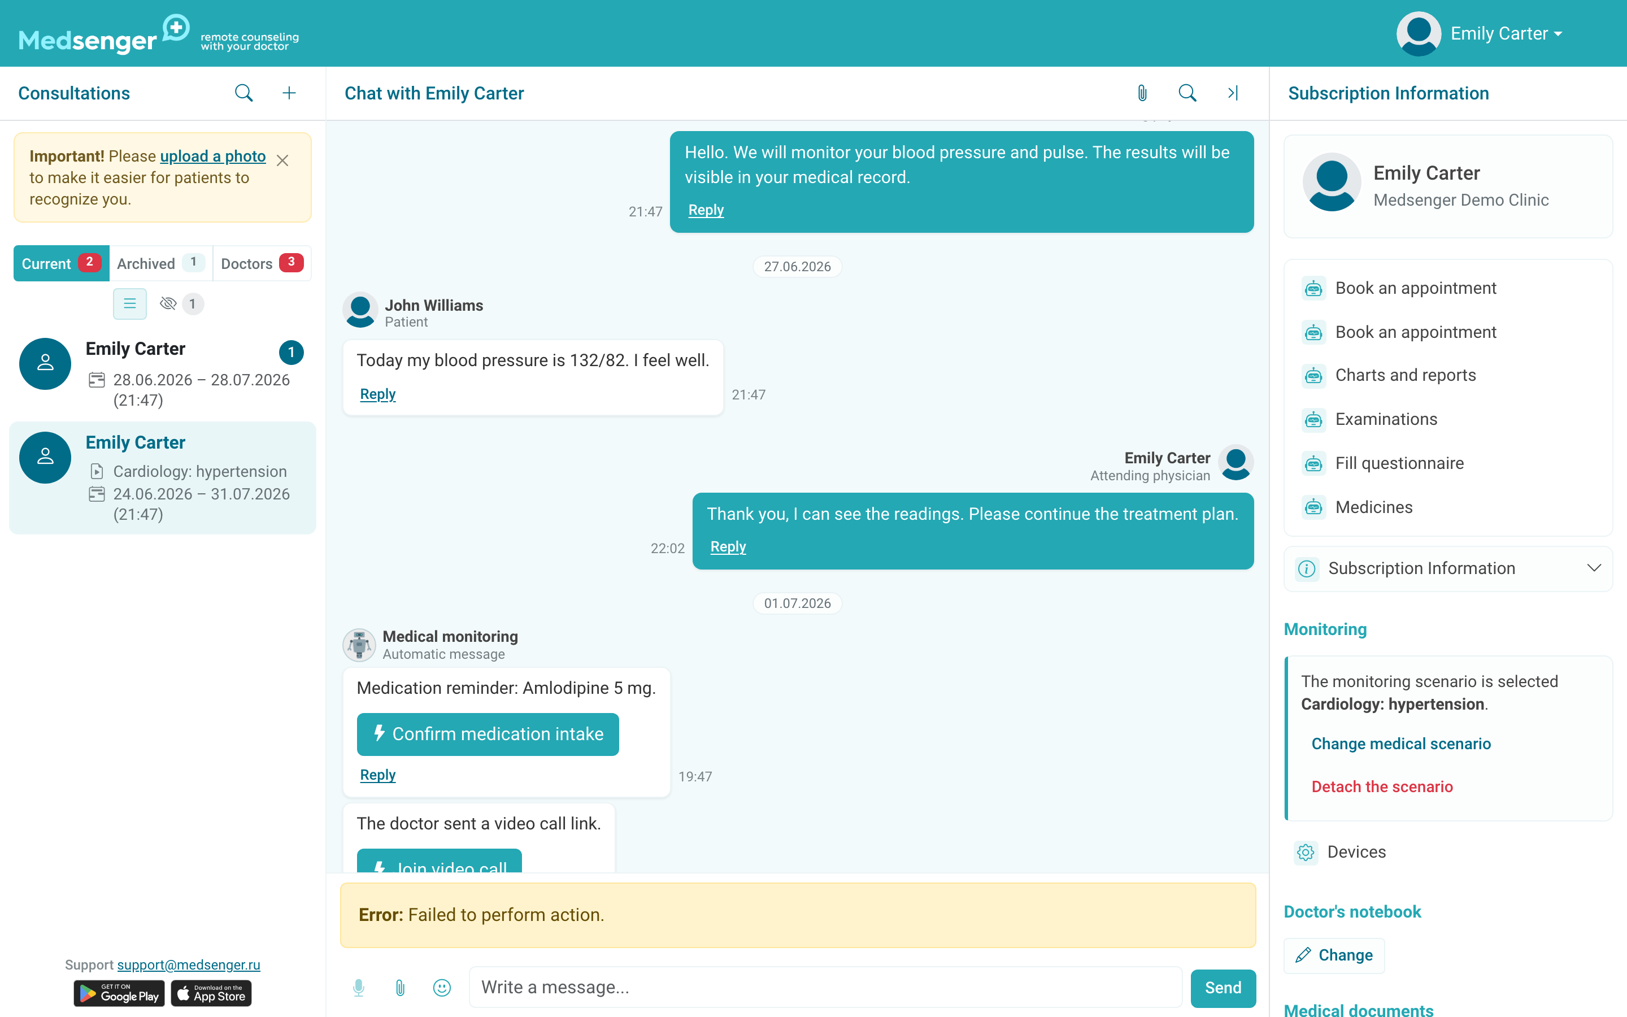Click John Williams patient avatar
Image resolution: width=1627 pixels, height=1017 pixels.
(360, 311)
